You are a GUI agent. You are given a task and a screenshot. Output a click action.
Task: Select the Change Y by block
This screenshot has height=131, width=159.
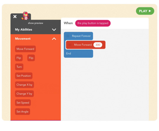(24, 94)
